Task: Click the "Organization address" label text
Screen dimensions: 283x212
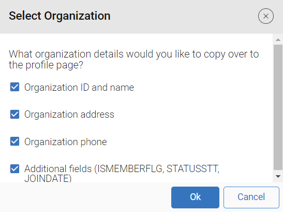Action: click(x=69, y=115)
